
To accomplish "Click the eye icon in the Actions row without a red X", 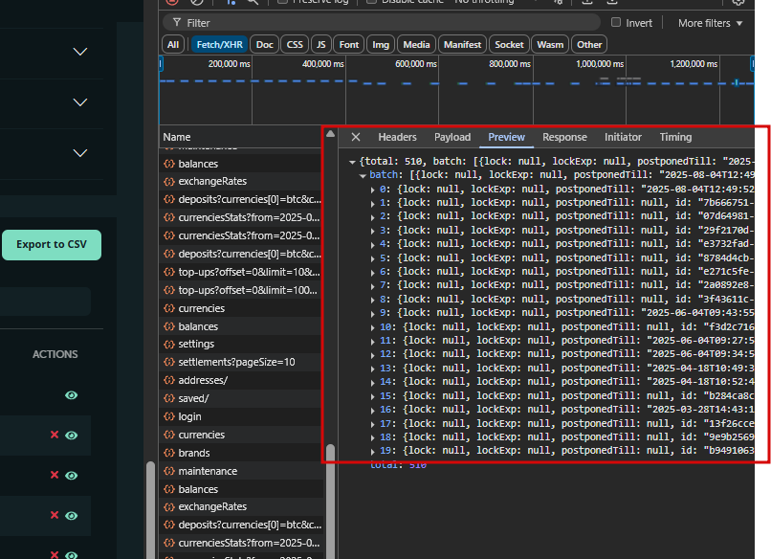I will [x=72, y=395].
